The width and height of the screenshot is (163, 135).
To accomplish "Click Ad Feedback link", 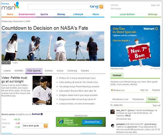I will 155,69.
